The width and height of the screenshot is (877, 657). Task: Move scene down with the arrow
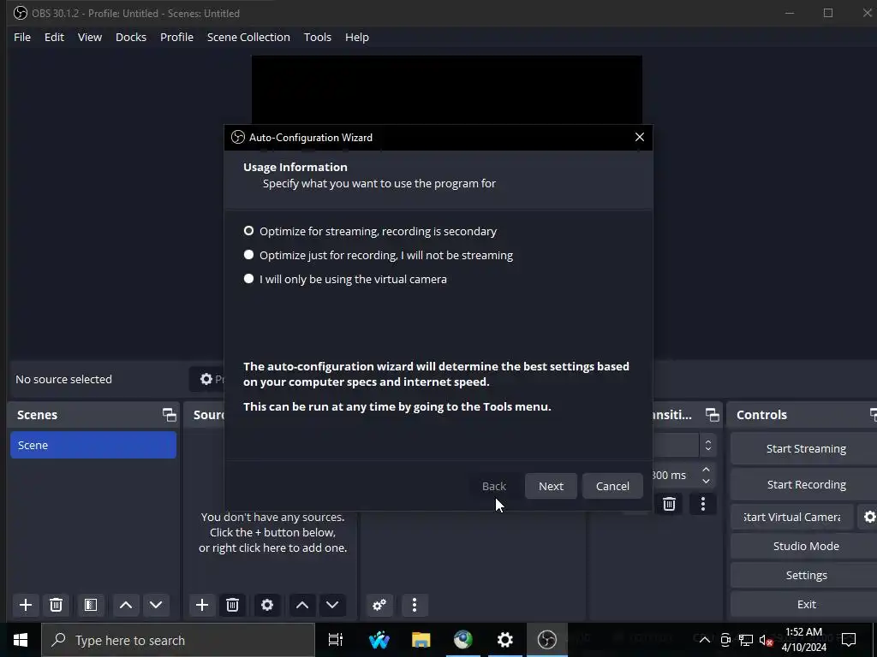tap(156, 605)
